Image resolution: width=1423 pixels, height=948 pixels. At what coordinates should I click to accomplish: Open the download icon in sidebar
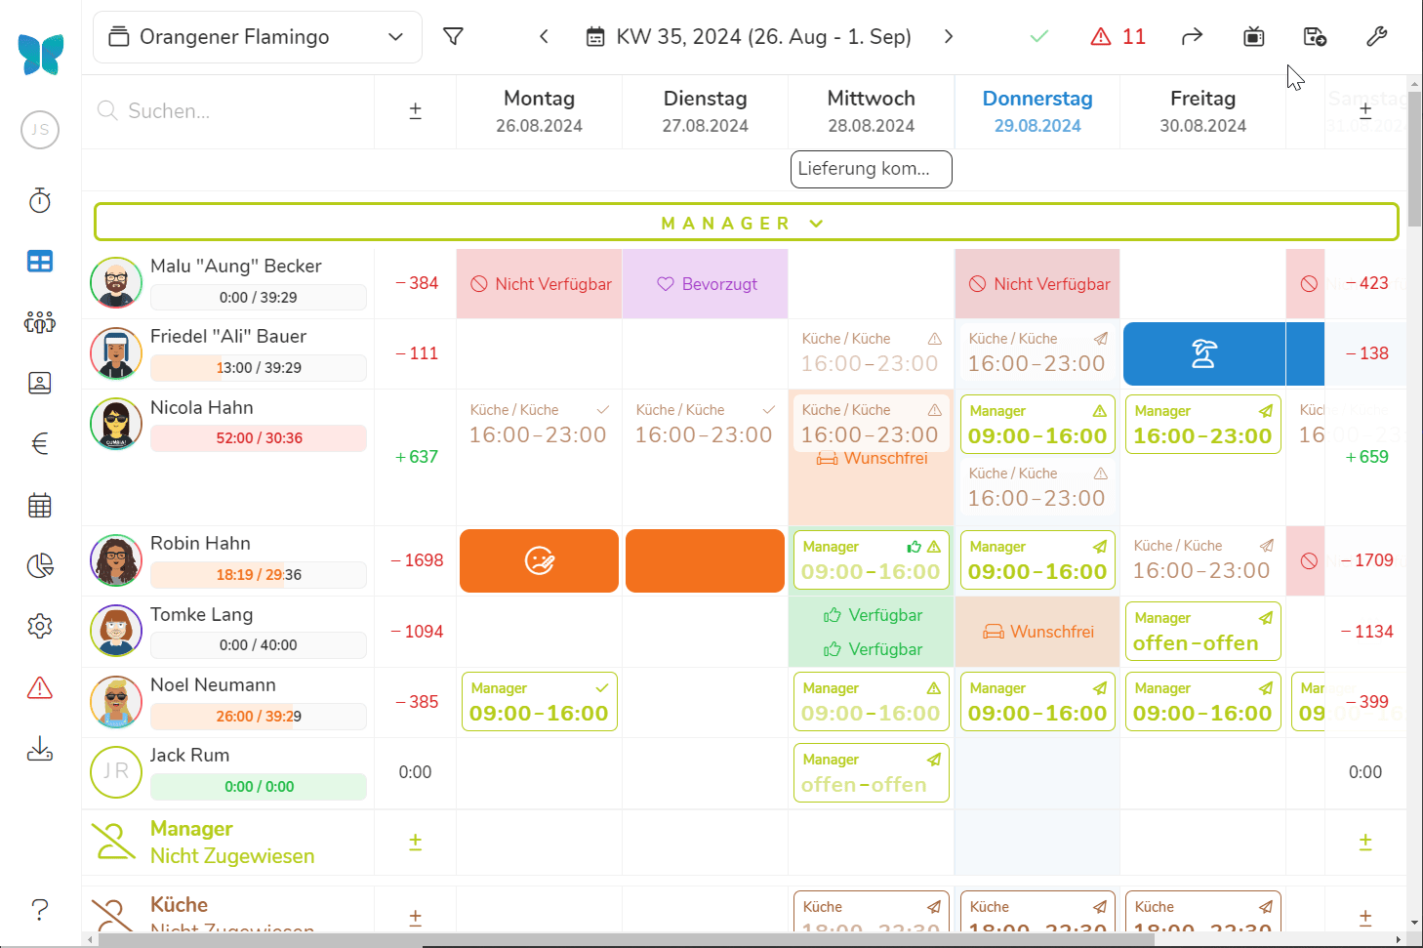(40, 749)
